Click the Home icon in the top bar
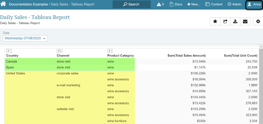Viewport: 263px width, 124px height. click(4, 4)
